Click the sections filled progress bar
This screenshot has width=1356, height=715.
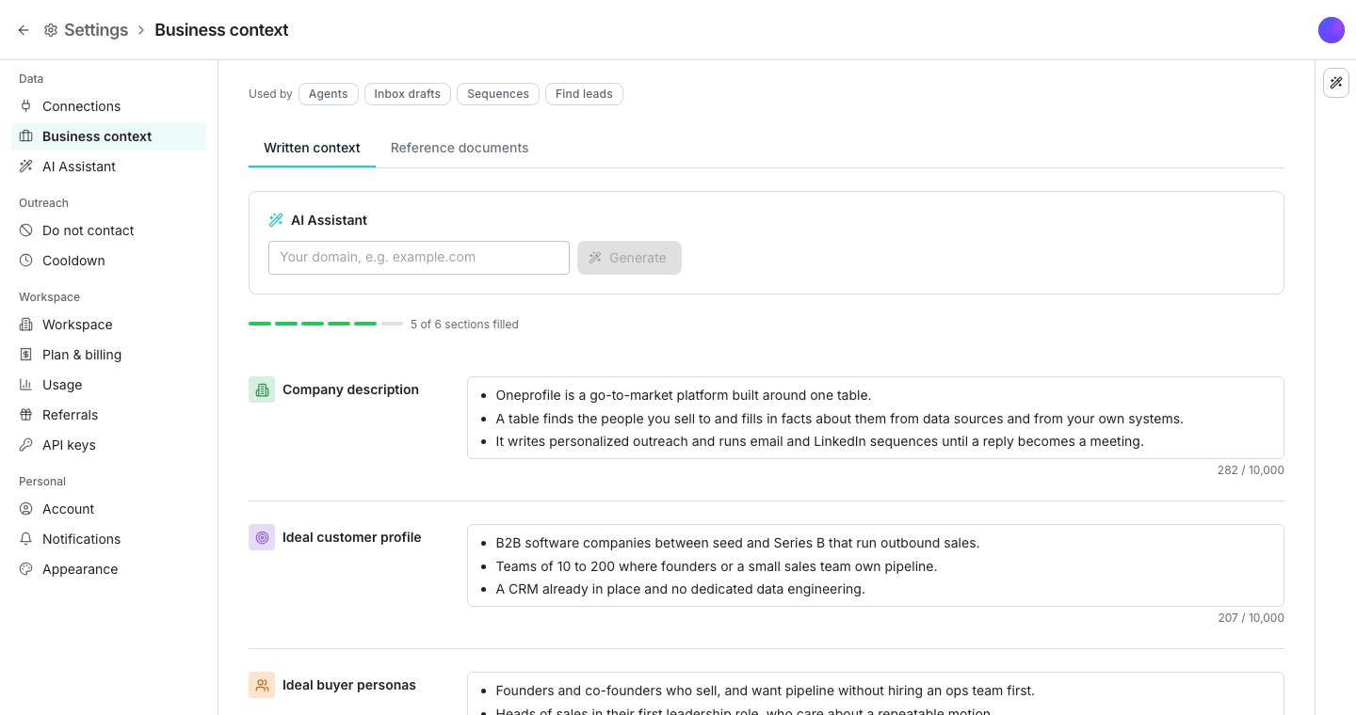click(326, 324)
